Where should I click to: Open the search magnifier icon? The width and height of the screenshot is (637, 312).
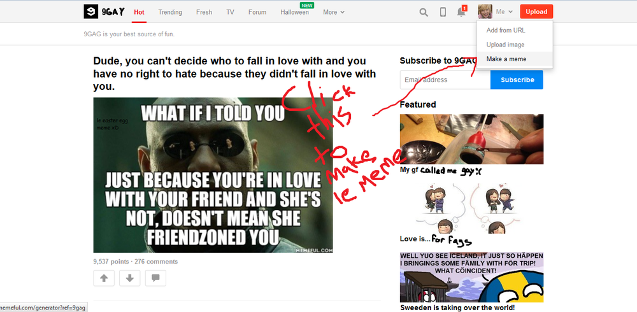pyautogui.click(x=424, y=12)
